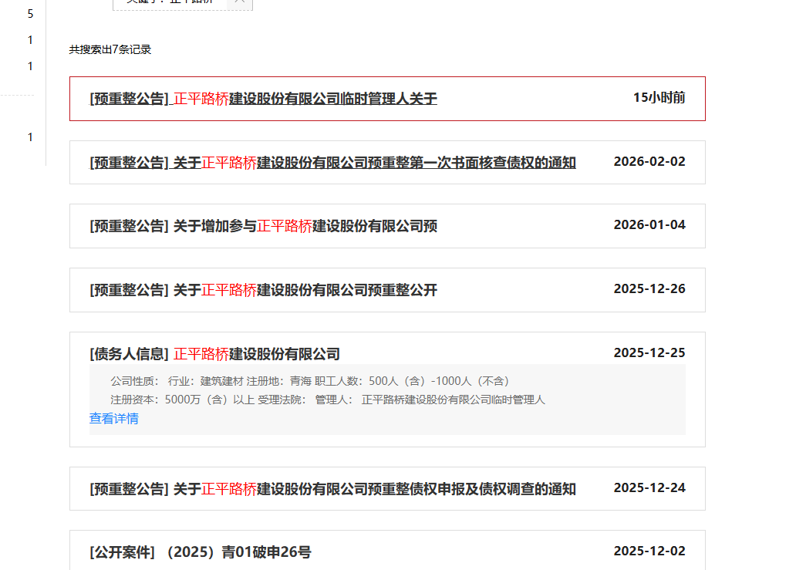This screenshot has height=570, width=796.
Task: Click the 公司性质 label
Action: click(134, 381)
